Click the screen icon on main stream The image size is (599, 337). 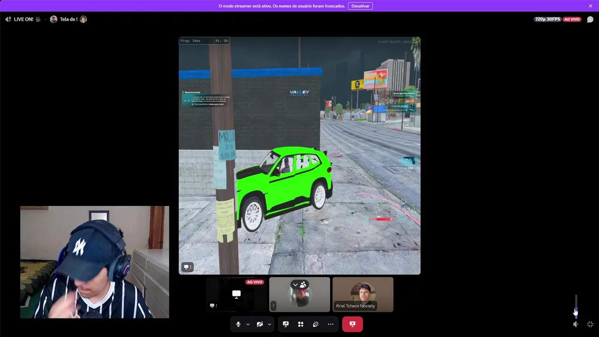pyautogui.click(x=187, y=267)
